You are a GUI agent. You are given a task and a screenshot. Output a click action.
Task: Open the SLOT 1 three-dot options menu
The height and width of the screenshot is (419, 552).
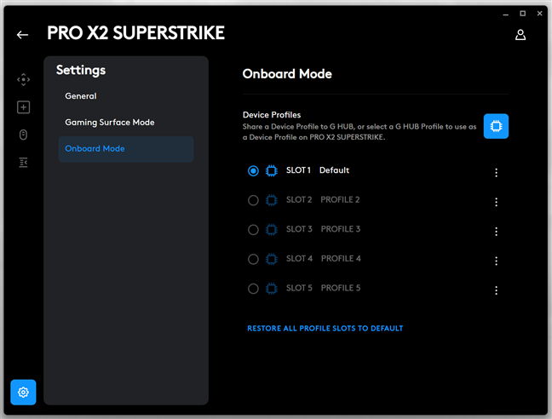point(496,172)
